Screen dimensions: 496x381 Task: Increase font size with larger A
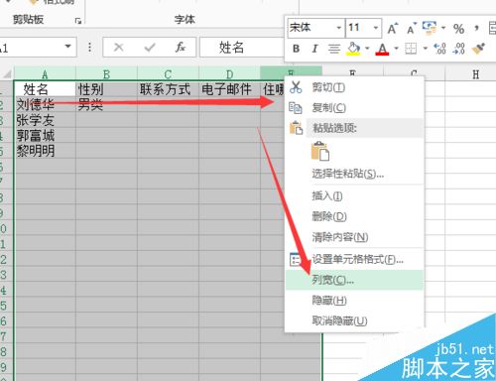click(x=393, y=29)
